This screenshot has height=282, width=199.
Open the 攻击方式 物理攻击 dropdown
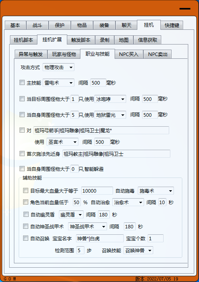(x=59, y=68)
